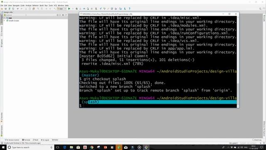Open the Event Log tool window
The width and height of the screenshot is (266, 150).
(257, 140)
